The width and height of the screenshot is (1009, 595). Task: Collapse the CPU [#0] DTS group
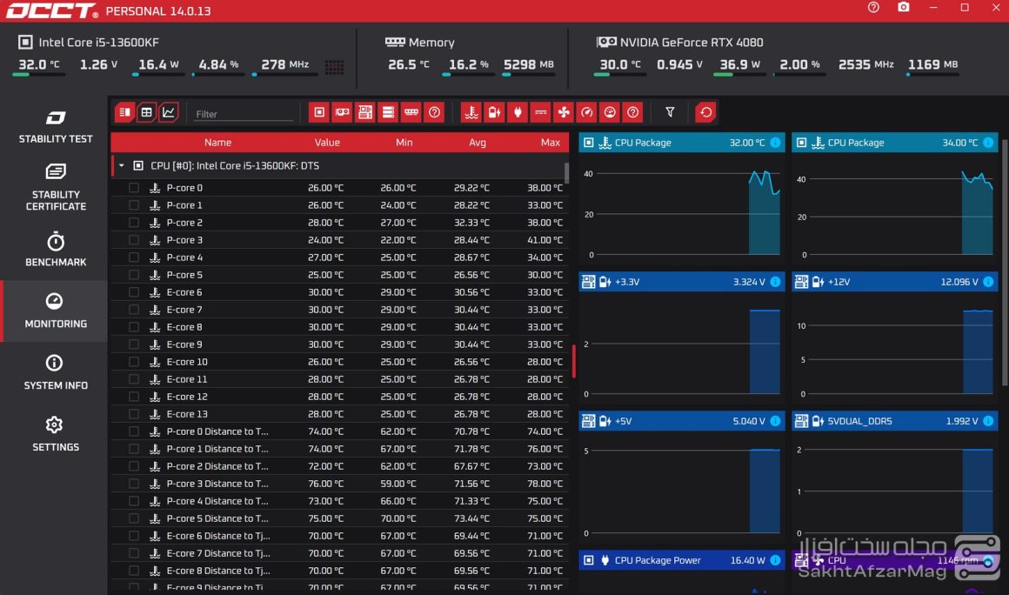pos(122,165)
